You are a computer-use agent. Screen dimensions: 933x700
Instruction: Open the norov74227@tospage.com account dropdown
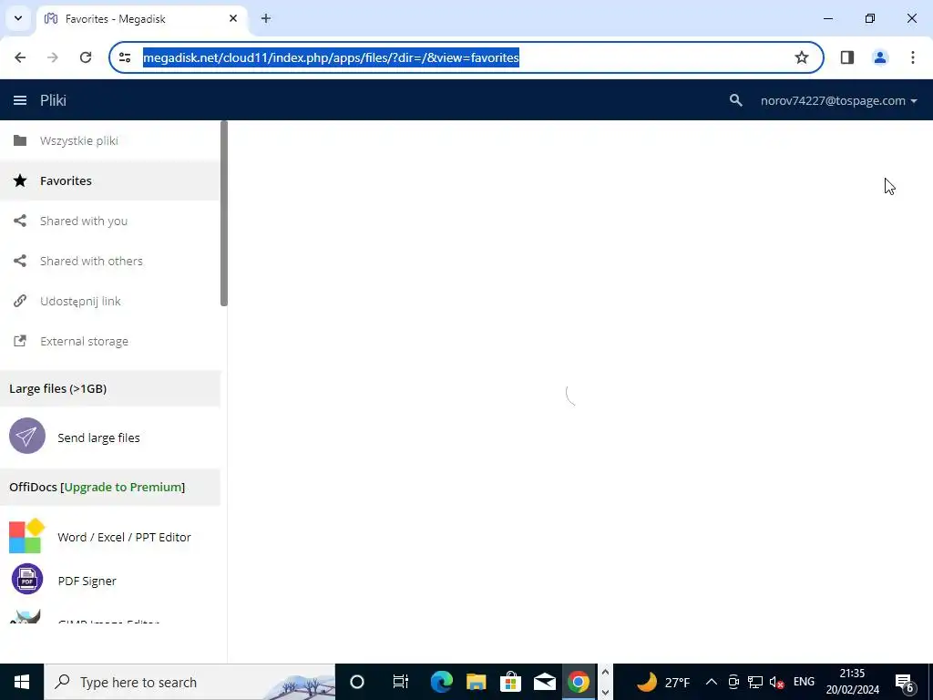838,100
